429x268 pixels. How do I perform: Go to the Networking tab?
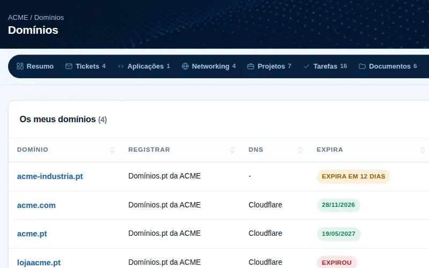[209, 66]
